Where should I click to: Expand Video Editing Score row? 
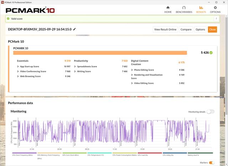click(x=132, y=83)
